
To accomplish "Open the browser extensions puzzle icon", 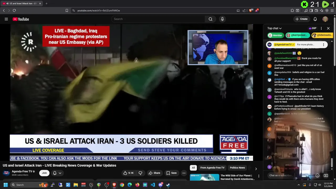I will coord(292,10).
